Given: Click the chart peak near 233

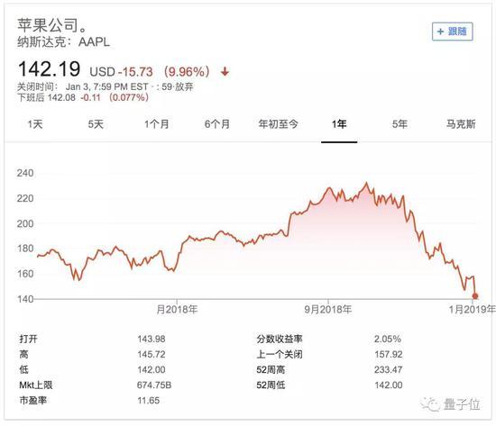Looking at the screenshot, I should [366, 183].
